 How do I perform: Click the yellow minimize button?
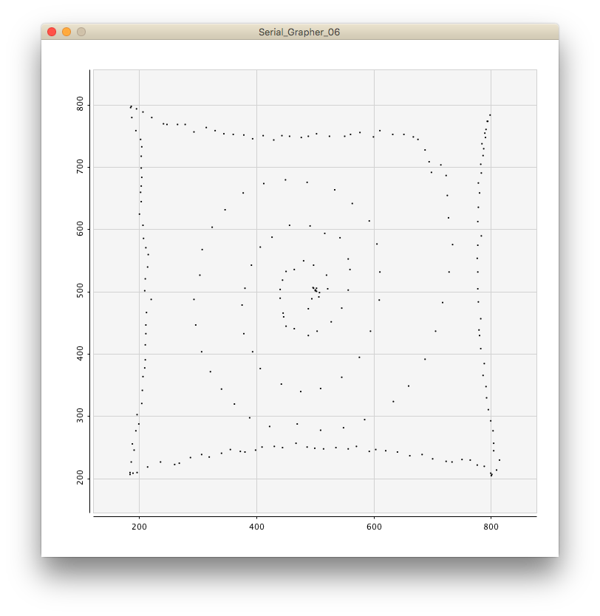pyautogui.click(x=65, y=32)
